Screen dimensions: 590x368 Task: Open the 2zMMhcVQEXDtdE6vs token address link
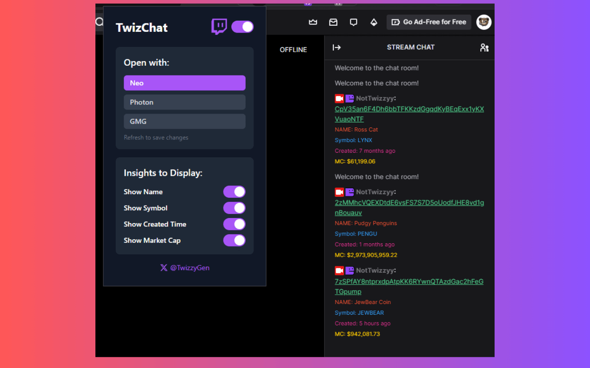click(x=409, y=208)
